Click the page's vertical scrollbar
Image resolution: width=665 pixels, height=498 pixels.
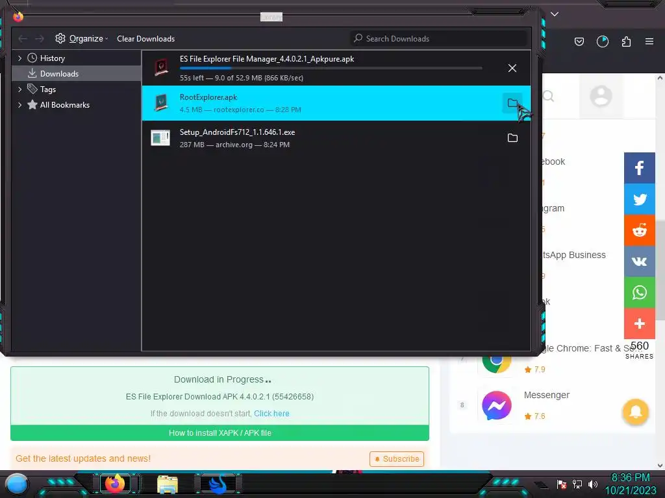[660, 271]
